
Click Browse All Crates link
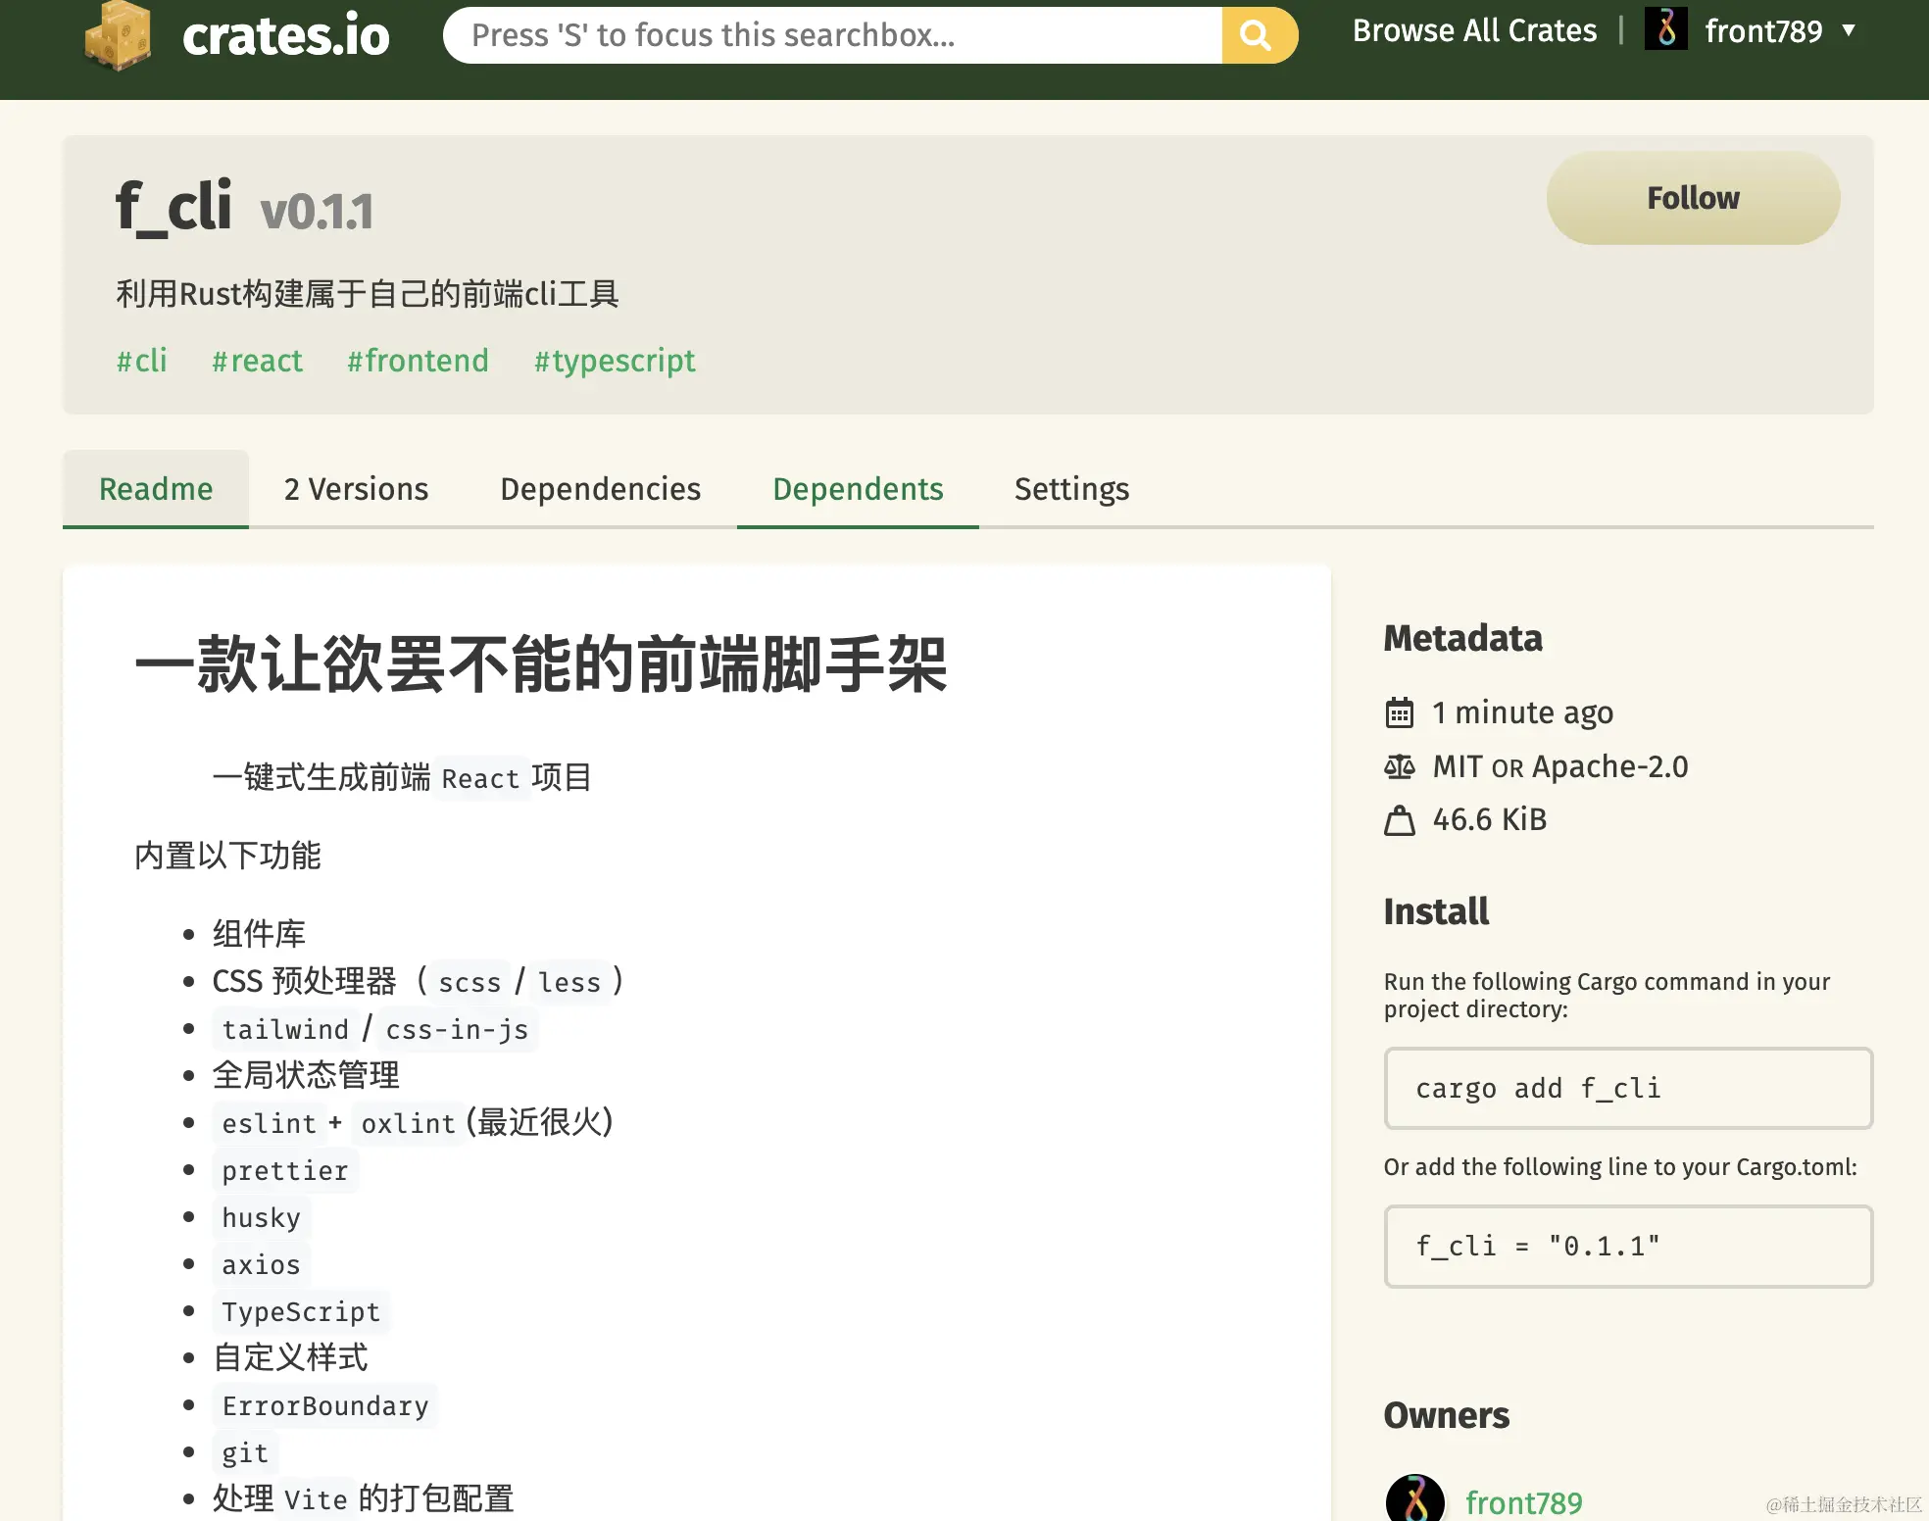[x=1474, y=30]
